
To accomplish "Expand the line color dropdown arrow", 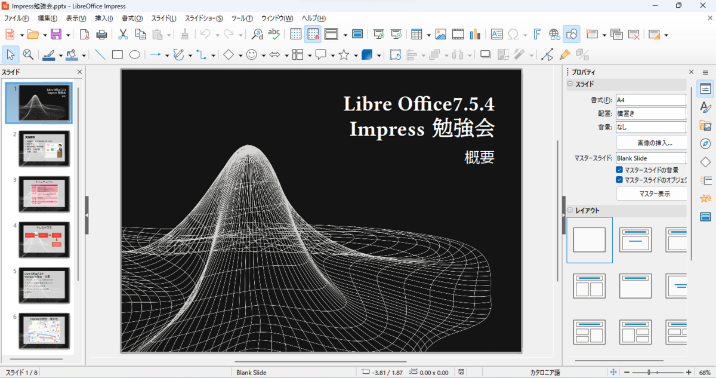I will (x=60, y=56).
